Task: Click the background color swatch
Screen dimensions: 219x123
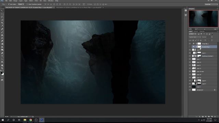Action: tap(3, 74)
